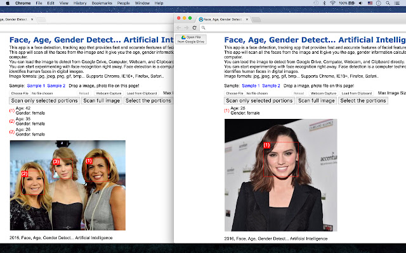Open the Wi-Fi status menu

(332, 3)
